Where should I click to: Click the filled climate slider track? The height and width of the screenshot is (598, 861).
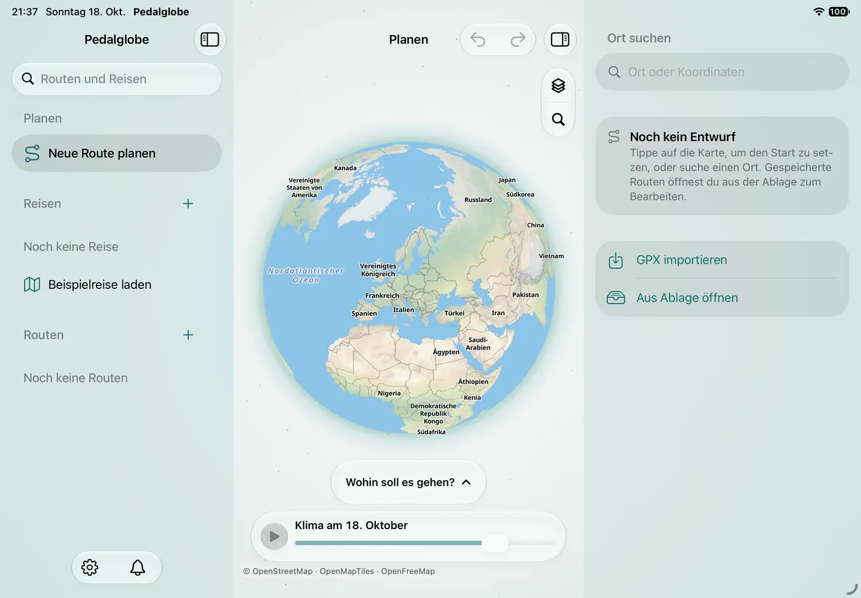pyautogui.click(x=388, y=543)
